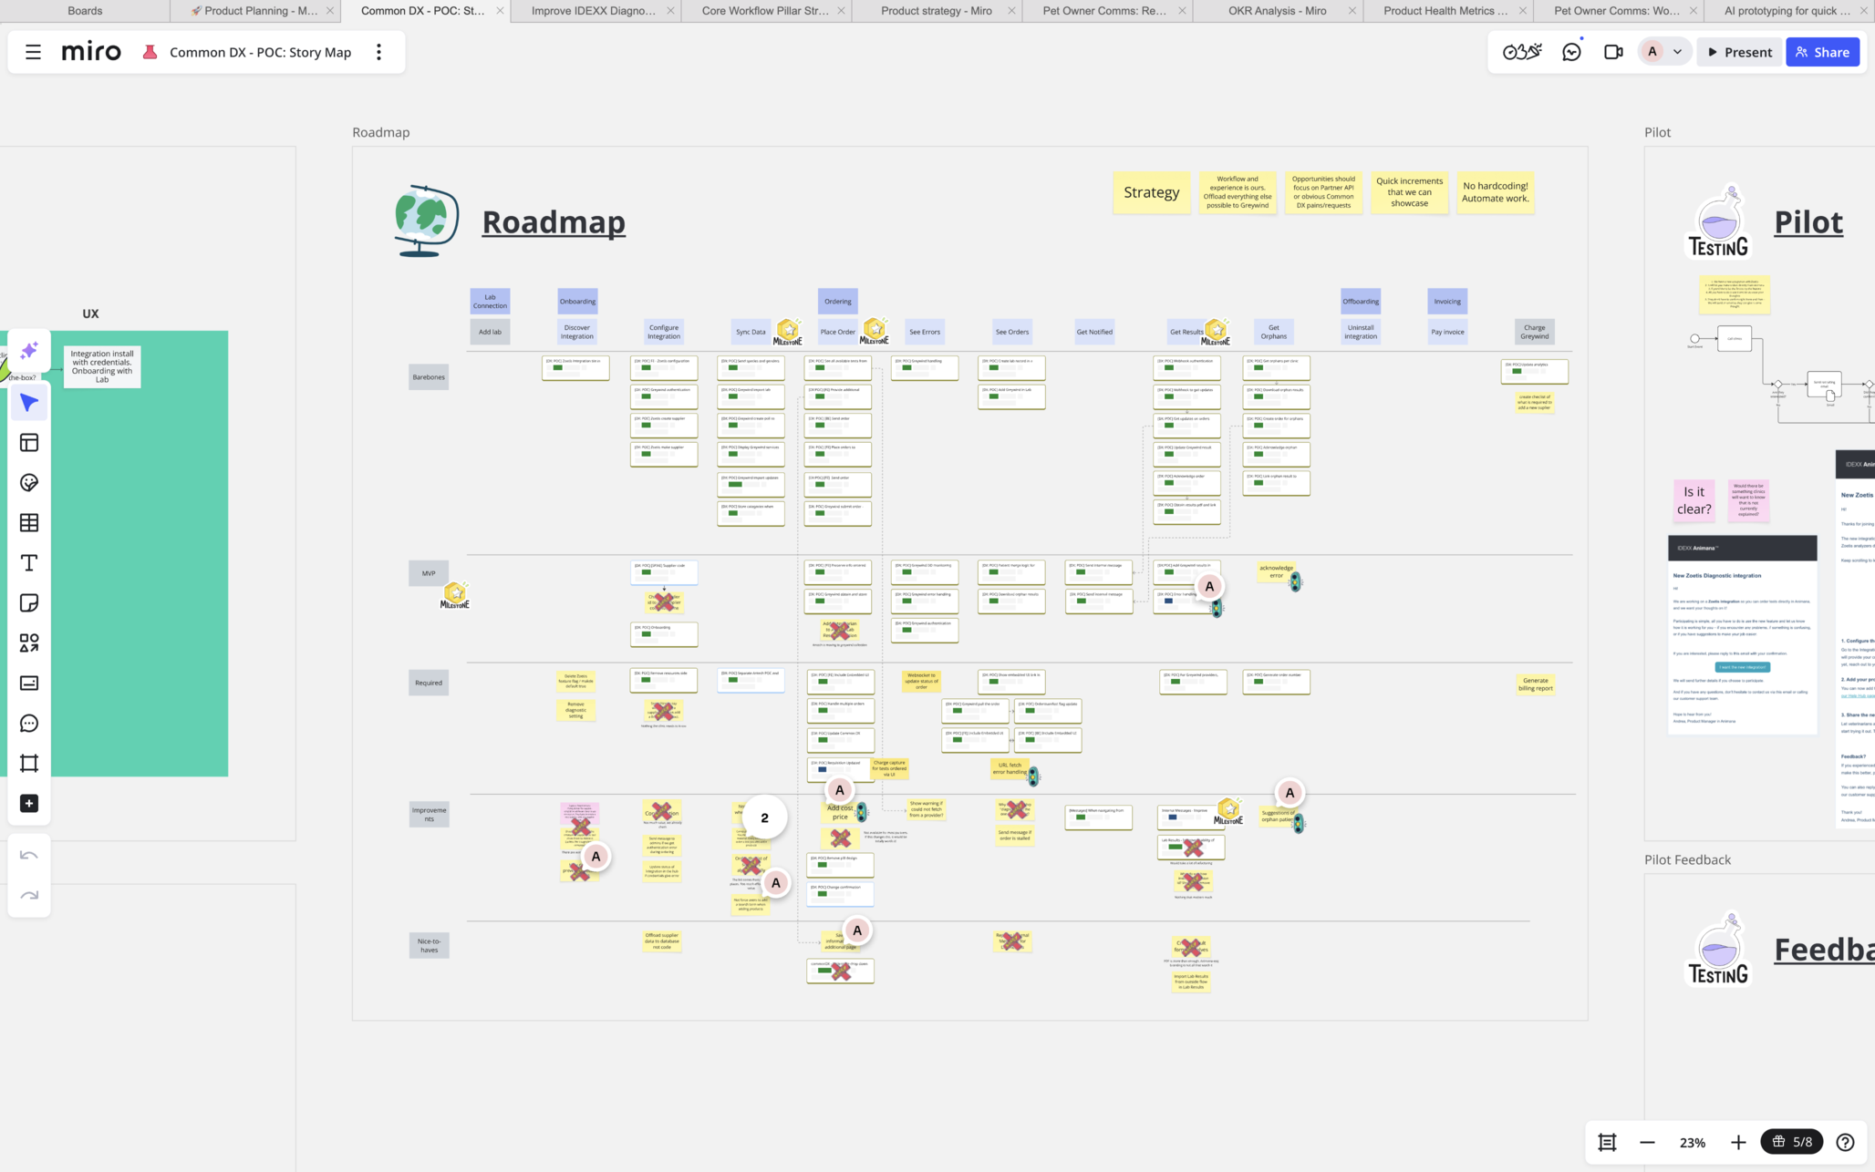Open the help question mark
Viewport: 1875px width, 1172px height.
(x=1845, y=1142)
